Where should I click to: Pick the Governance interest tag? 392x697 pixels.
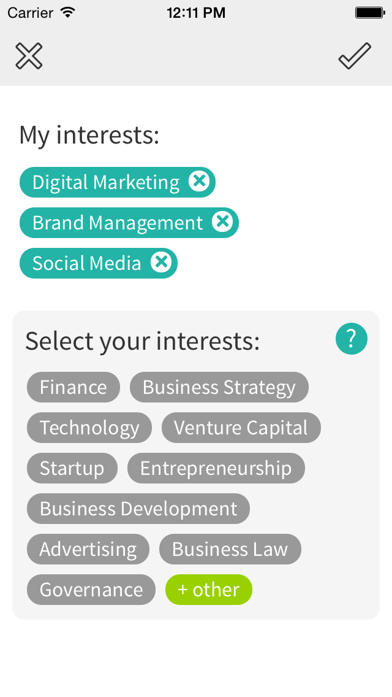tap(91, 590)
